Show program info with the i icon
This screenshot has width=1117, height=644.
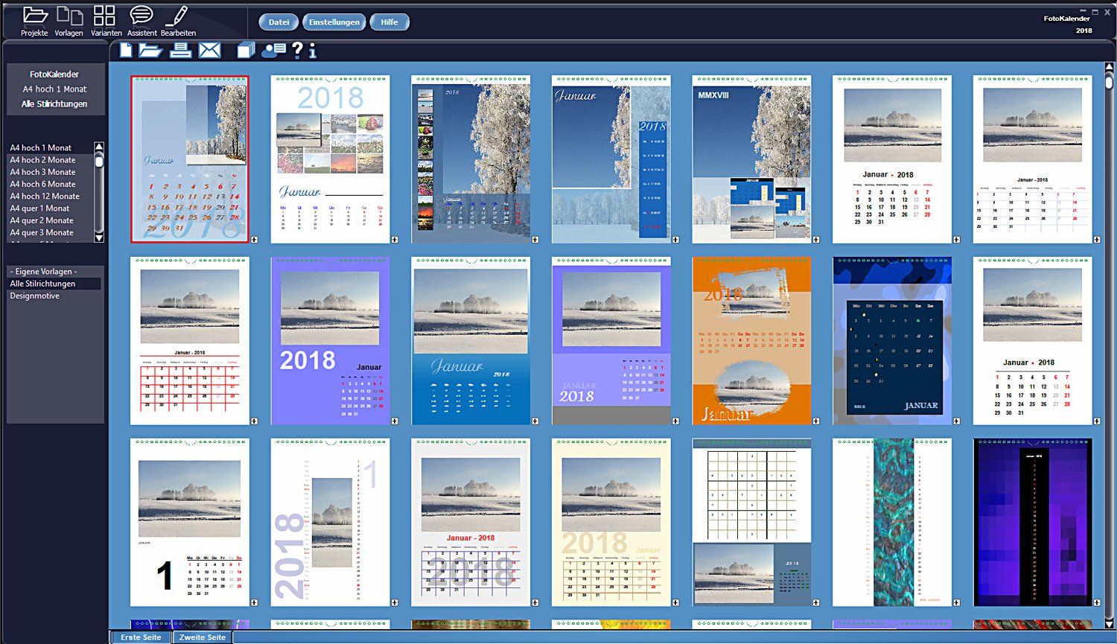[x=312, y=51]
